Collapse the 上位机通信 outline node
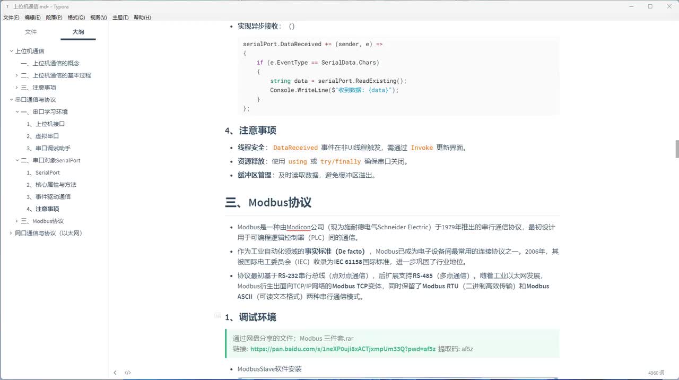The image size is (679, 380). coord(11,51)
